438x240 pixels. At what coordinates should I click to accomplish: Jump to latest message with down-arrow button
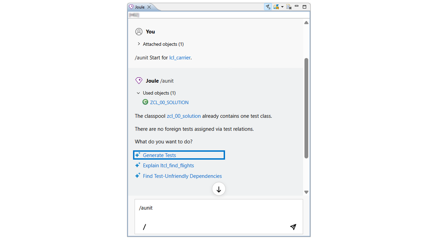click(x=219, y=189)
